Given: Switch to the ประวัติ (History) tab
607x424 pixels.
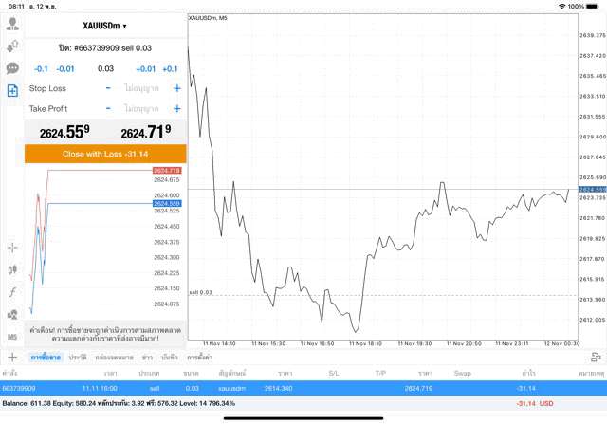Looking at the screenshot, I should (78, 358).
